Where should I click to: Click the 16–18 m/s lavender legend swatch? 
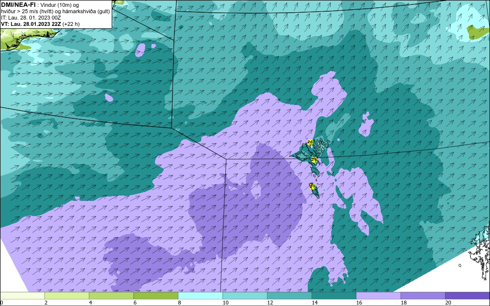[378, 296]
